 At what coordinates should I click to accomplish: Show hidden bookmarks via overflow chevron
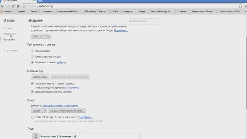pos(245,11)
